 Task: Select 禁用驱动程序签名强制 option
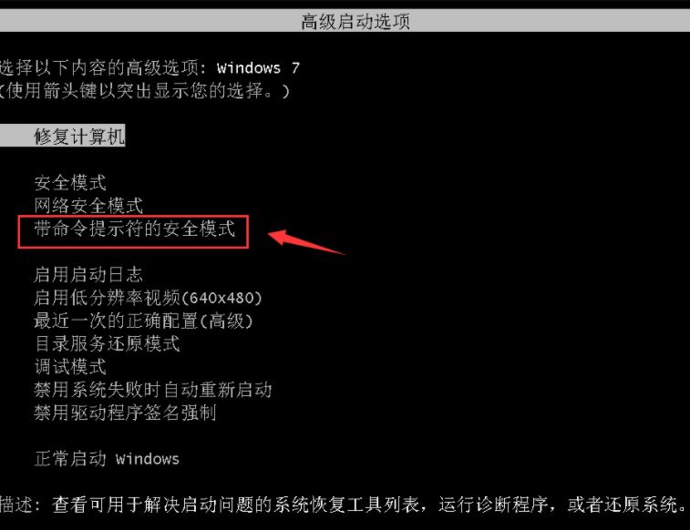126,413
